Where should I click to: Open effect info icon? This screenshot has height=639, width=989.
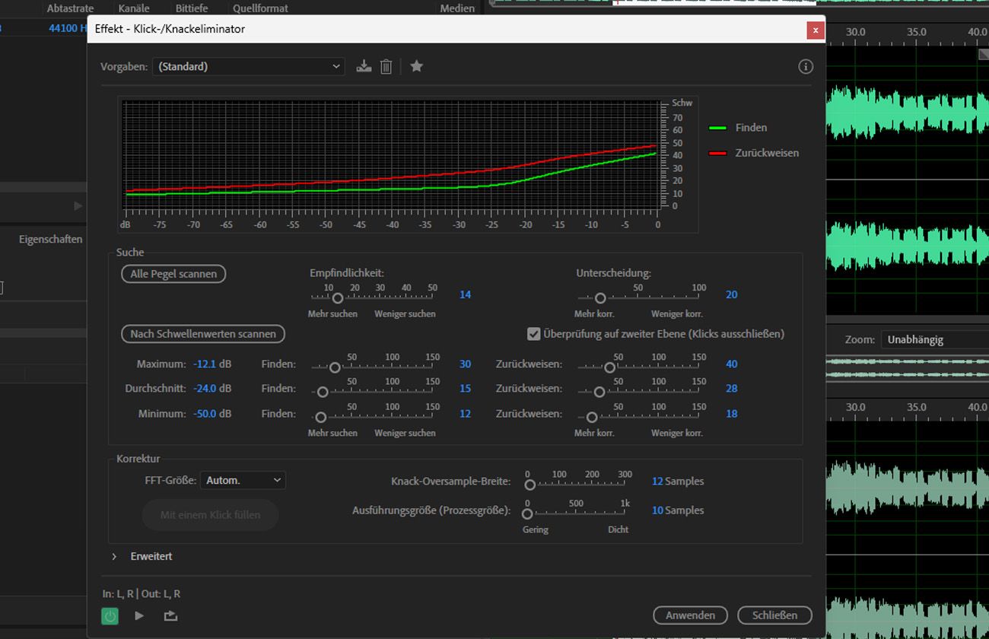[x=806, y=67]
